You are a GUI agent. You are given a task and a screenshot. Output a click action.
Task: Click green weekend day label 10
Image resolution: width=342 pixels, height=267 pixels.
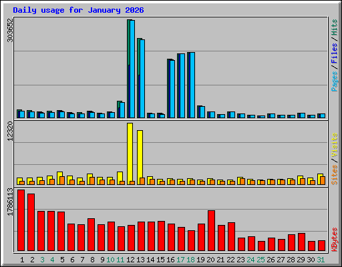[x=110, y=260]
